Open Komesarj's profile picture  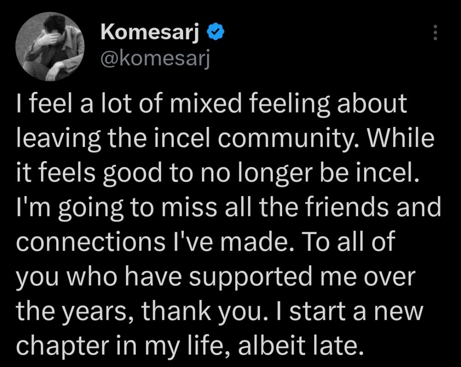tap(50, 47)
